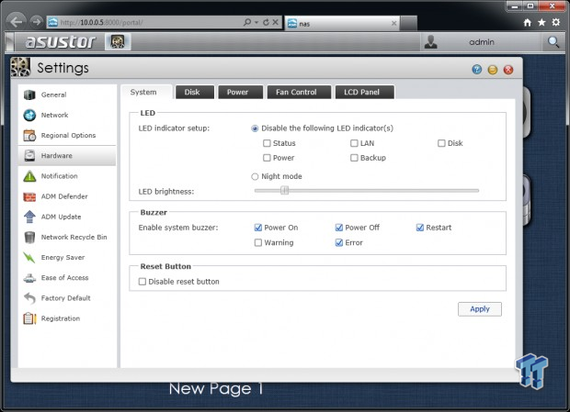Enable the Warning buzzer checkbox
Screen dimensions: 570x412
click(257, 242)
